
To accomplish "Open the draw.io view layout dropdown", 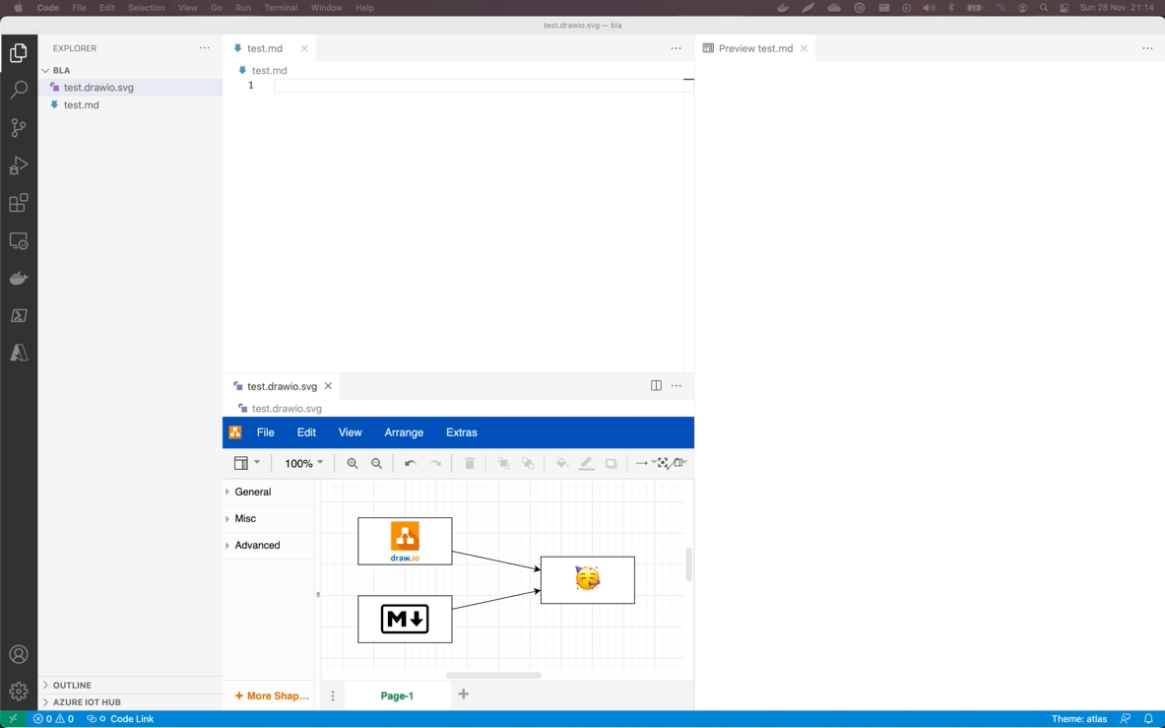I will coord(246,464).
